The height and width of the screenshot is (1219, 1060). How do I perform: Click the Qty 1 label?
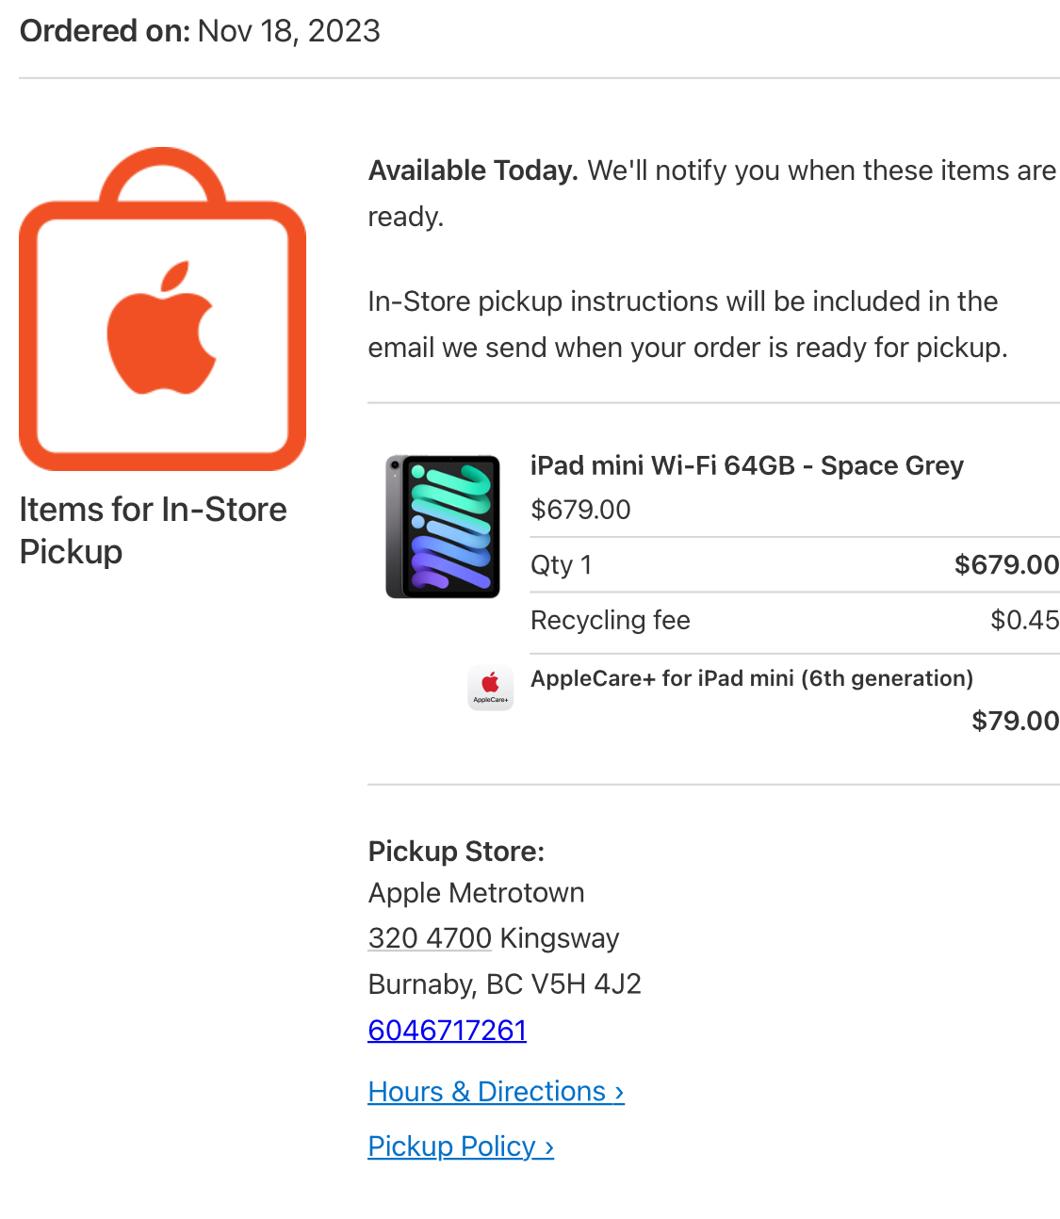pyautogui.click(x=561, y=564)
